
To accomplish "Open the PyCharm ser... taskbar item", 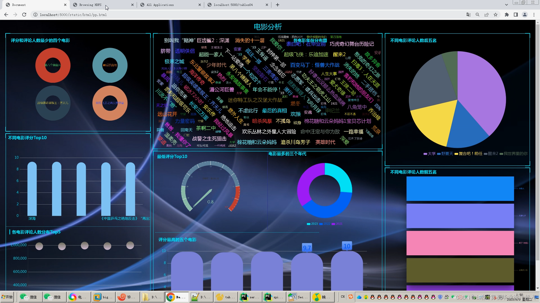I will [249, 297].
